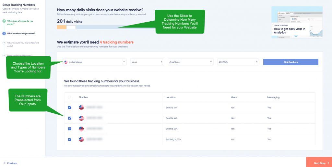Expand the Local number type dropdown
Viewport: 332px width, 167px height.
147,62
